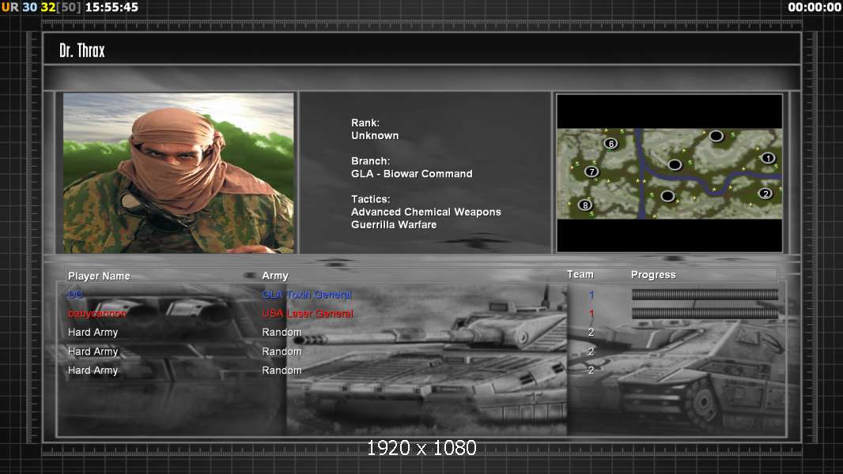Click the 15:55:45 clock in top overlay
The height and width of the screenshot is (474, 843).
pyautogui.click(x=112, y=7)
